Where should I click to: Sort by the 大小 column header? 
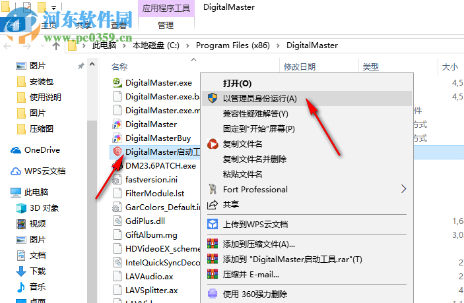click(x=449, y=67)
